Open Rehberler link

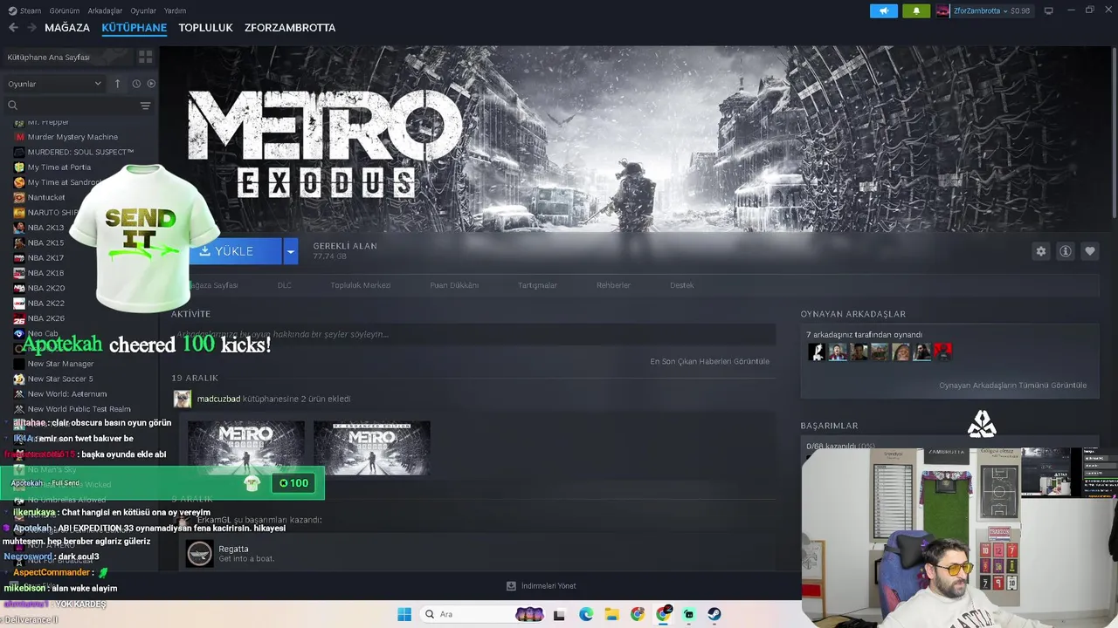pos(613,285)
